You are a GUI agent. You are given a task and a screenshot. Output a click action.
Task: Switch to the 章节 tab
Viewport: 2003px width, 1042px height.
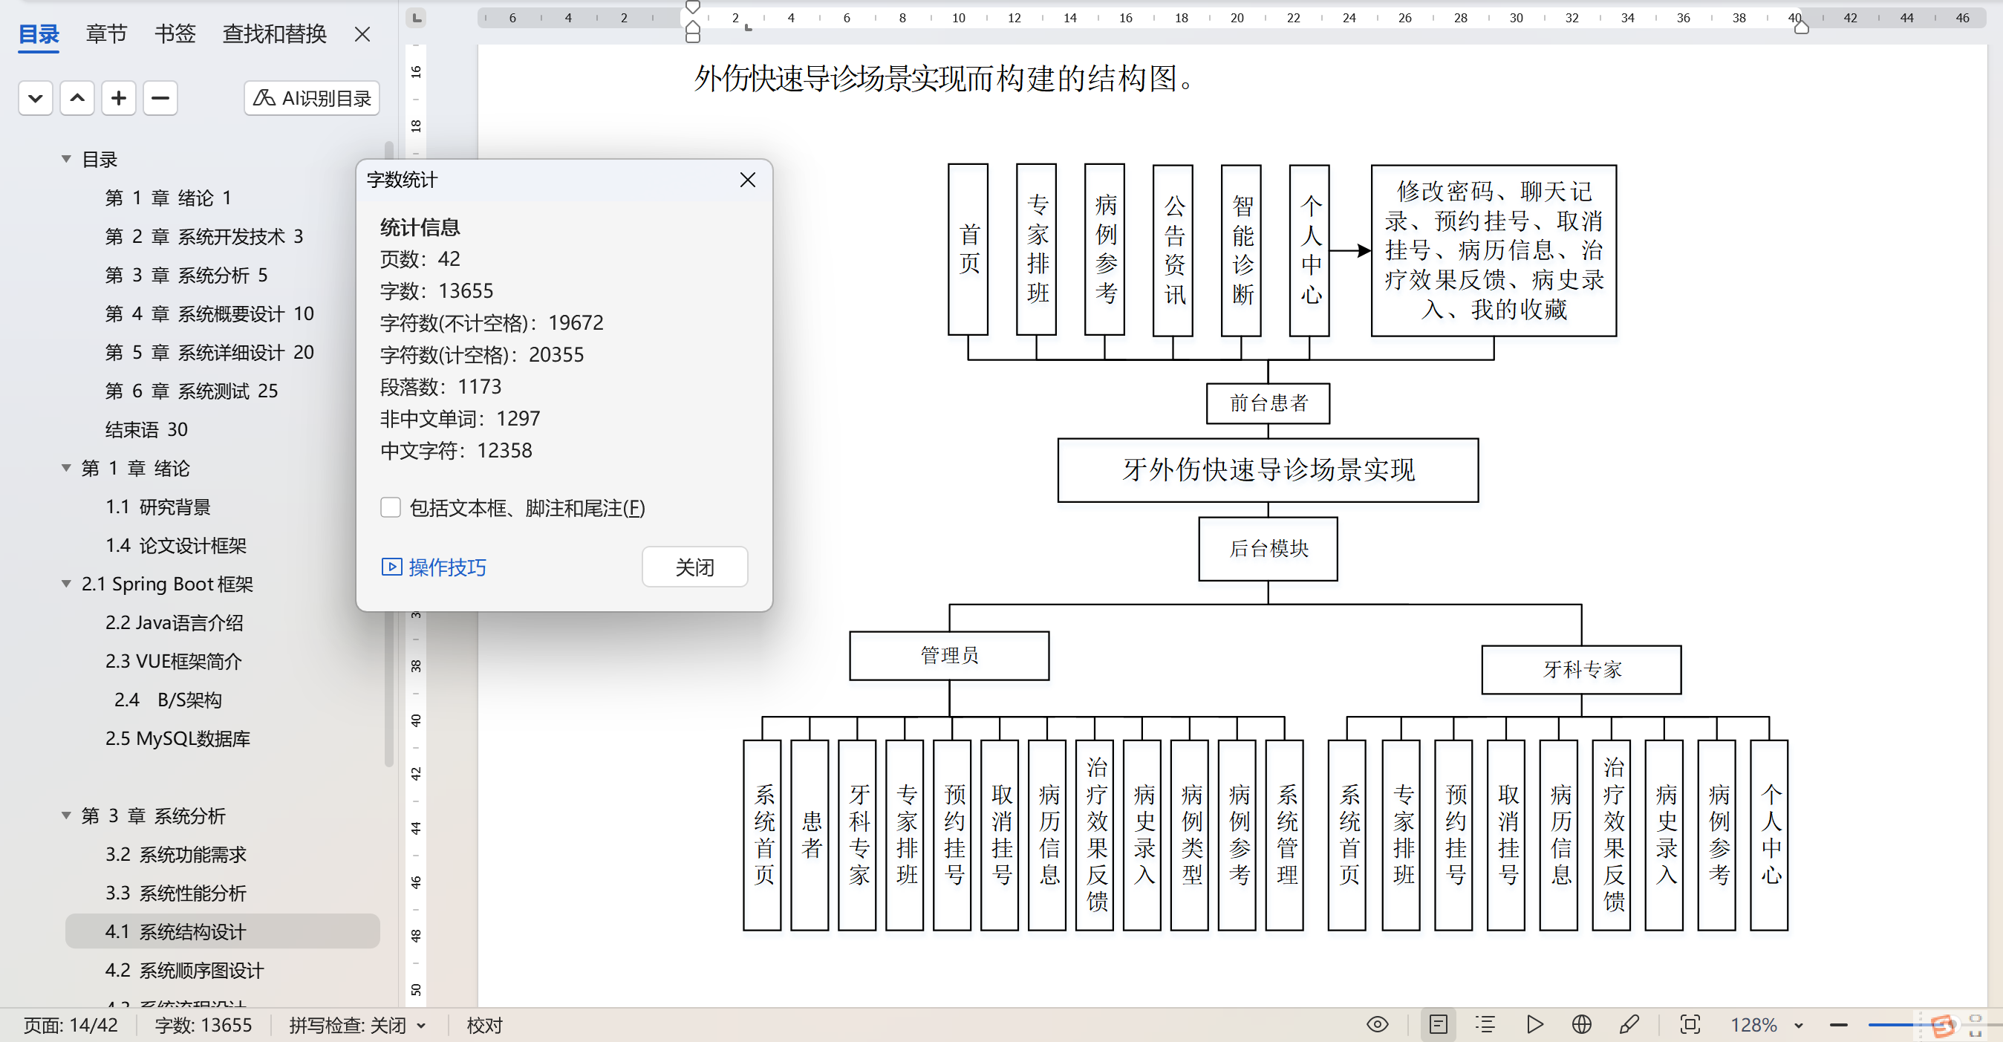pos(106,34)
